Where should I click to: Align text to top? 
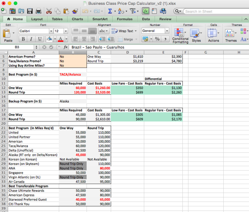click(76, 31)
